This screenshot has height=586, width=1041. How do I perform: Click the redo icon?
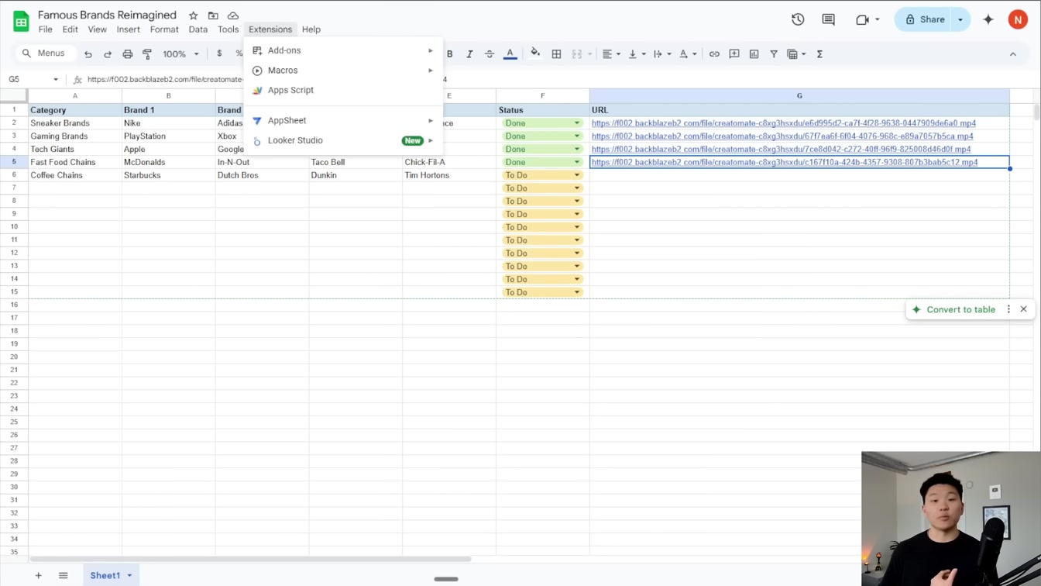108,54
